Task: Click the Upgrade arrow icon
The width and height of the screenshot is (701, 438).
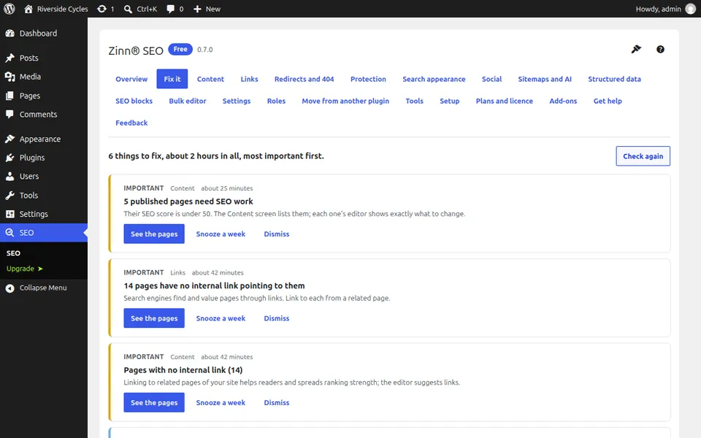Action: (x=40, y=269)
